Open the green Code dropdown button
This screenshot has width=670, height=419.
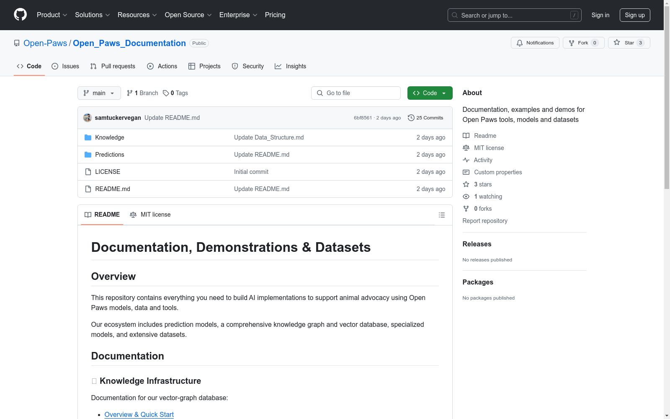[430, 93]
